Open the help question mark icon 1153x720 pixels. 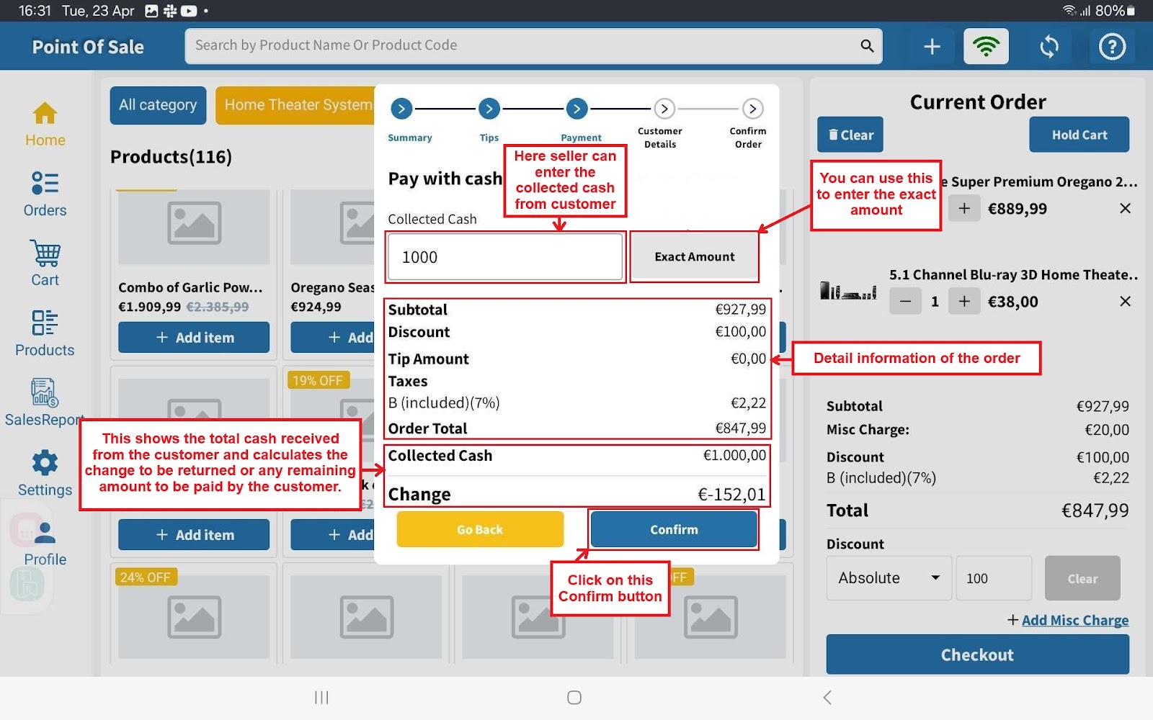1112,47
